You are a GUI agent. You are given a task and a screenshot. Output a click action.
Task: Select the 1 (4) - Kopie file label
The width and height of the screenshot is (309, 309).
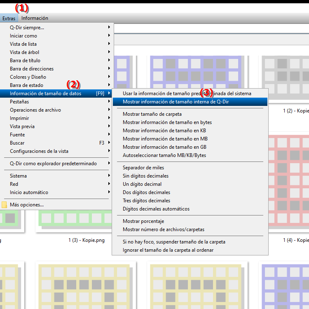tap(296, 241)
